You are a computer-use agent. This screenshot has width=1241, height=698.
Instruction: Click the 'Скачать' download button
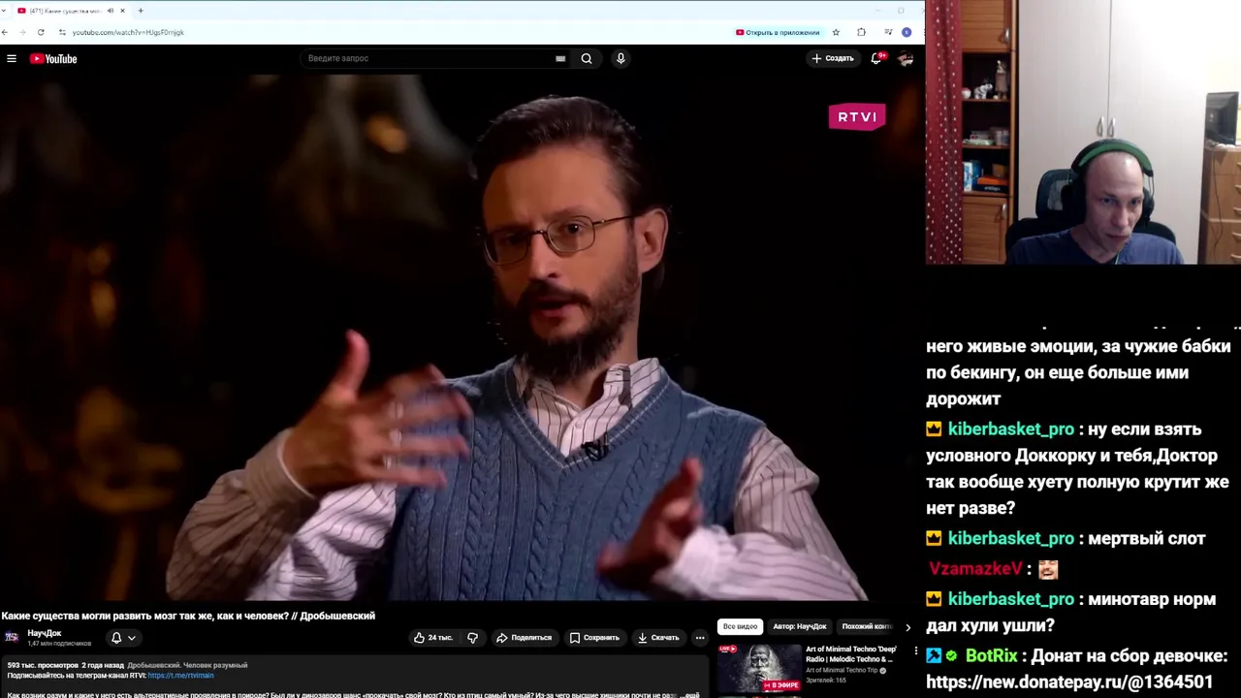[x=658, y=638]
